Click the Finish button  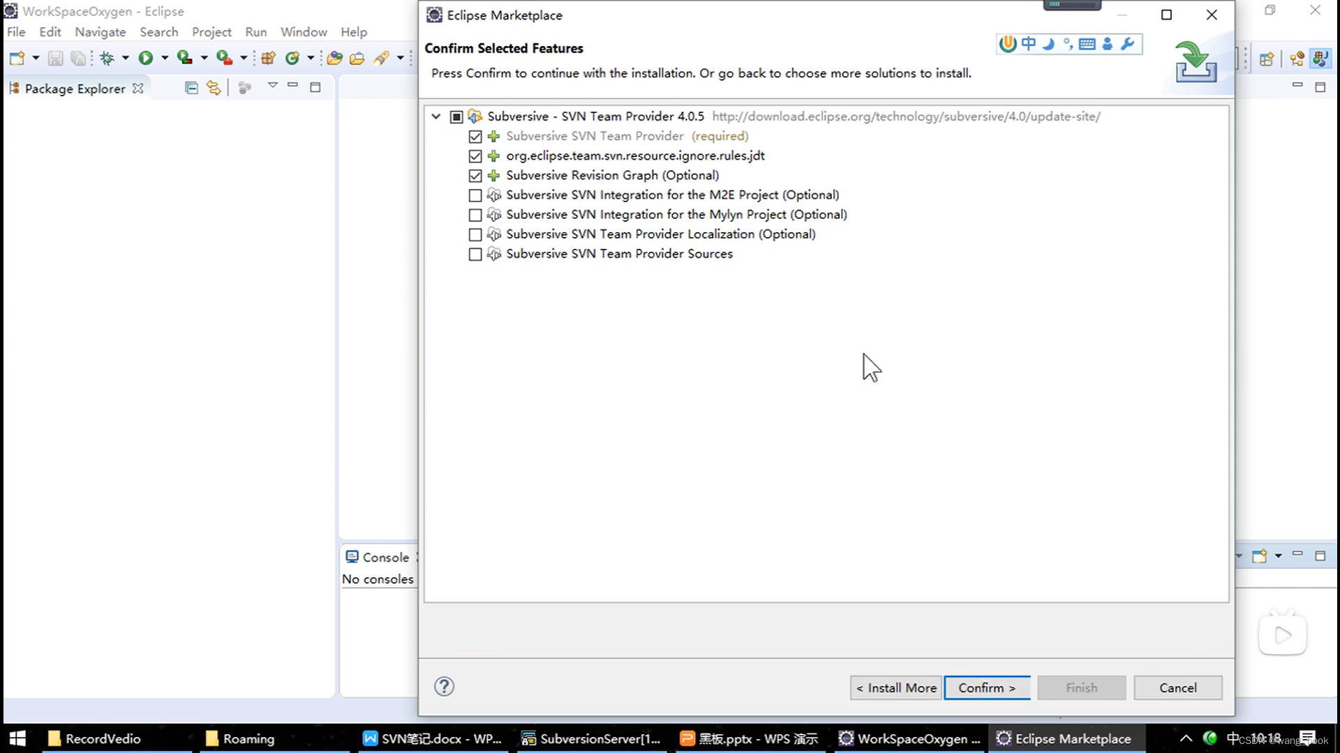[1081, 687]
